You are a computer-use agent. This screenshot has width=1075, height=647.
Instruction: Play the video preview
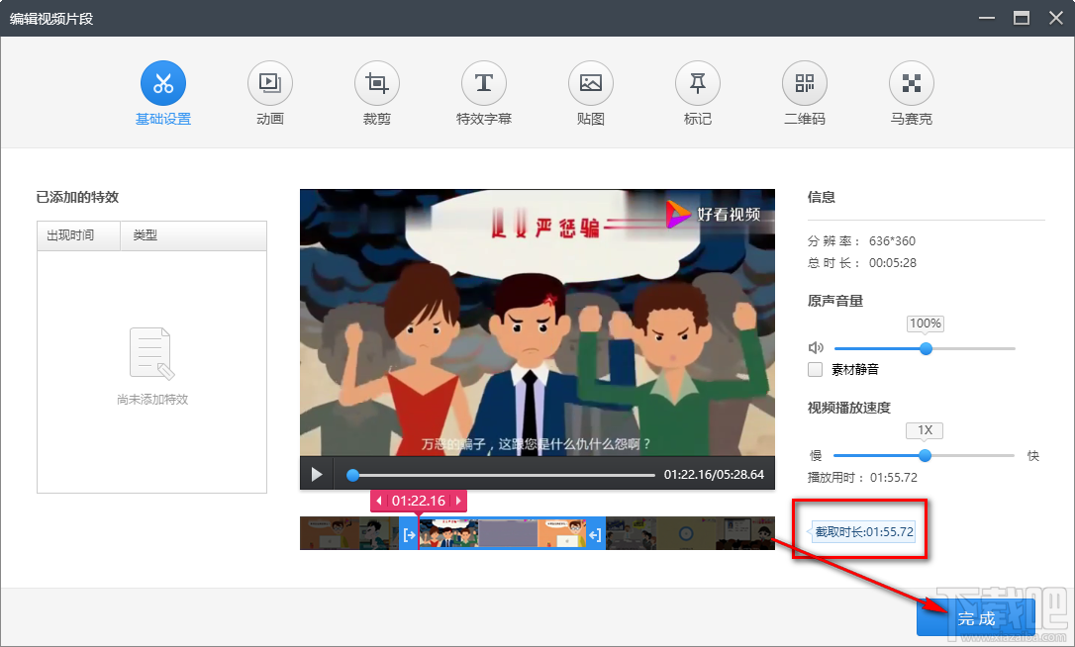(317, 474)
